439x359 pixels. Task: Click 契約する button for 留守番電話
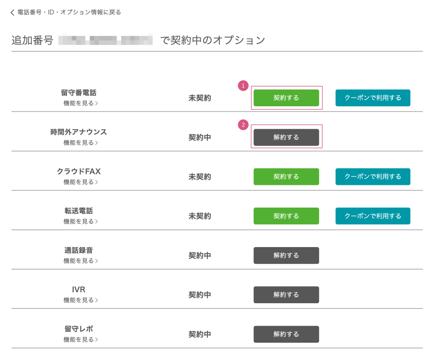[x=286, y=98]
